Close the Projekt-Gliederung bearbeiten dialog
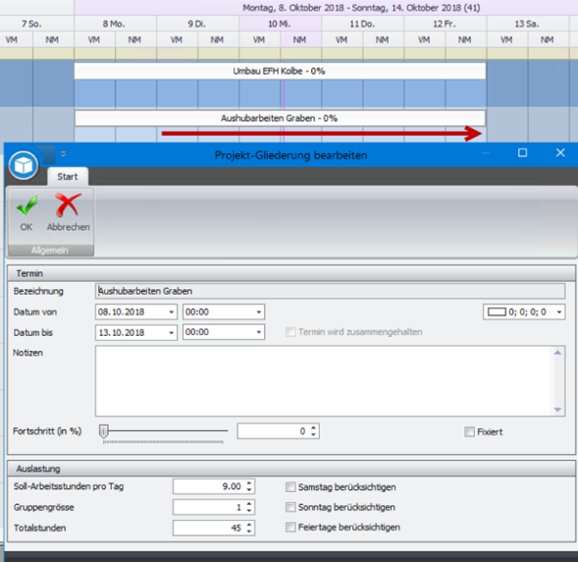Viewport: 578px width, 562px height. [560, 152]
